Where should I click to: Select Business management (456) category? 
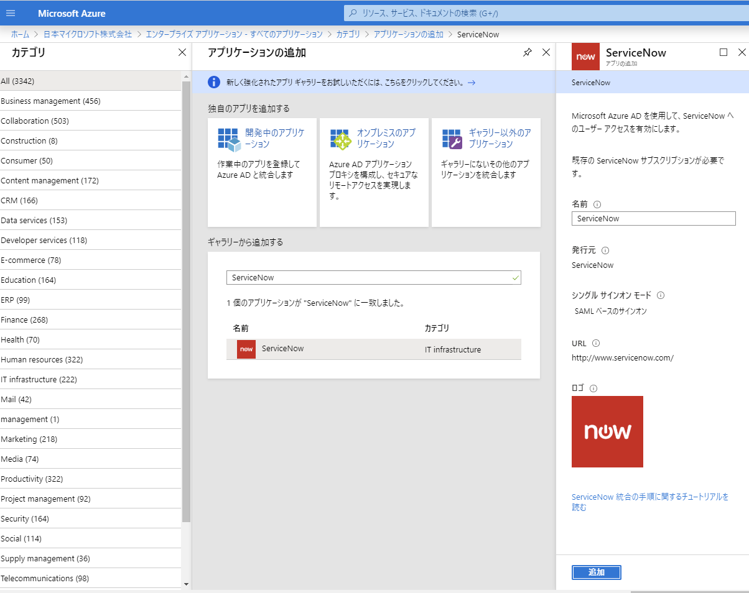[x=91, y=101]
